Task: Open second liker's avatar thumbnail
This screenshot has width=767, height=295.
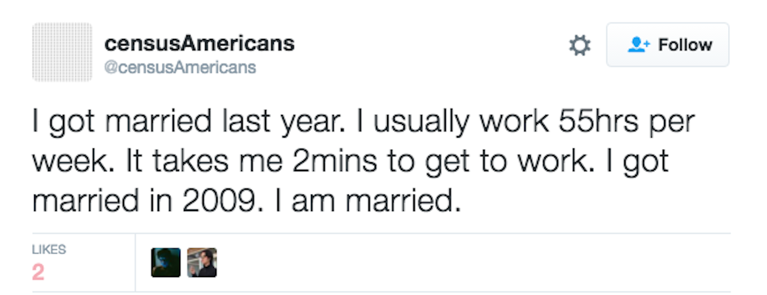Action: pyautogui.click(x=202, y=263)
